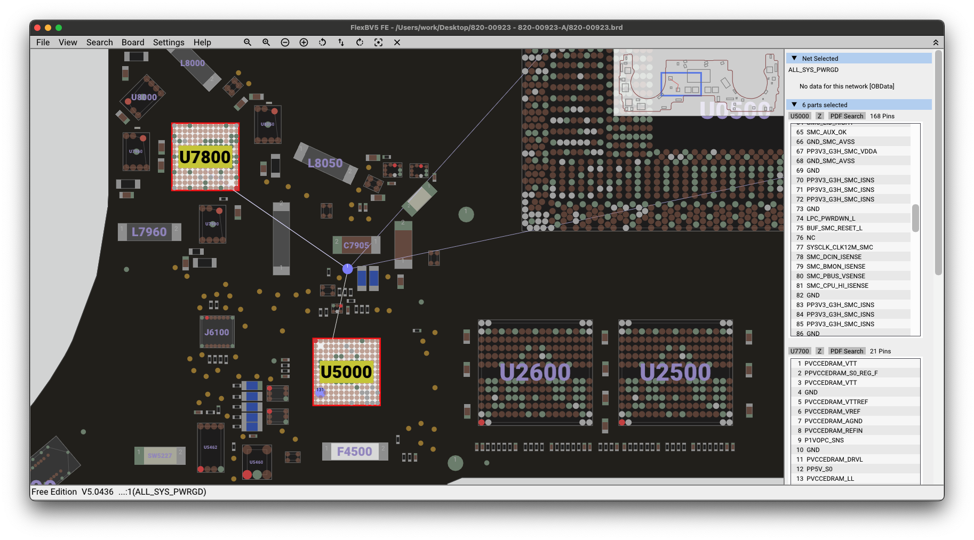Screen dimensions: 974x540
Task: Select pin 12 PP5V_S0
Action: (x=856, y=469)
